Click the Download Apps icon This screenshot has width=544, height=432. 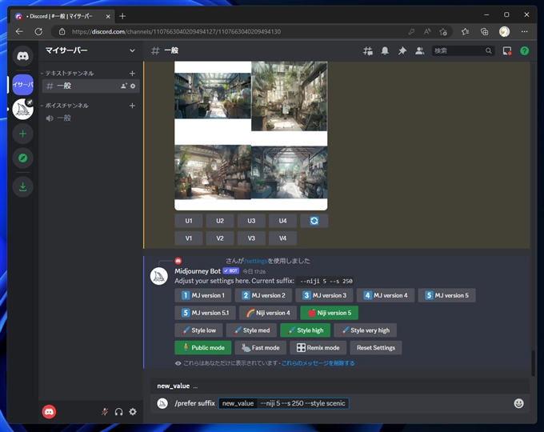[23, 186]
